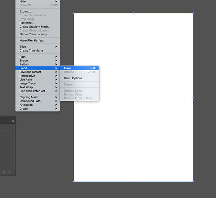Image resolution: width=216 pixels, height=198 pixels.
Task: Open the Clipping Mask submenu
Action: [x=38, y=97]
